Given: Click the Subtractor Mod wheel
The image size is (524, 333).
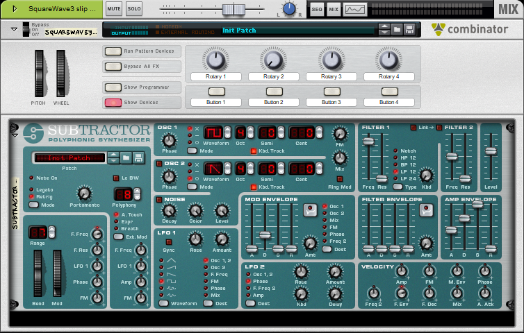Looking at the screenshot, I should point(57,273).
